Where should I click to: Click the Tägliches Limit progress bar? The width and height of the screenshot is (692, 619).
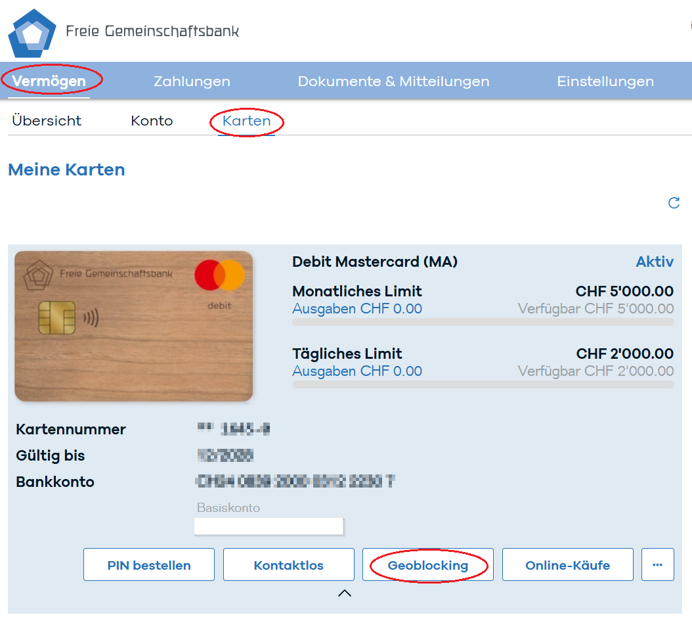483,384
